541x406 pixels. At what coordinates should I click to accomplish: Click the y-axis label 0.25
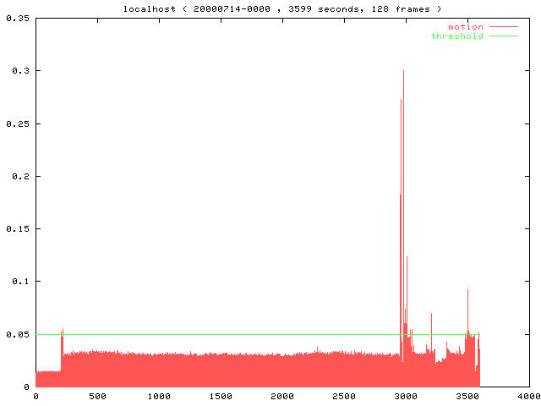(17, 123)
